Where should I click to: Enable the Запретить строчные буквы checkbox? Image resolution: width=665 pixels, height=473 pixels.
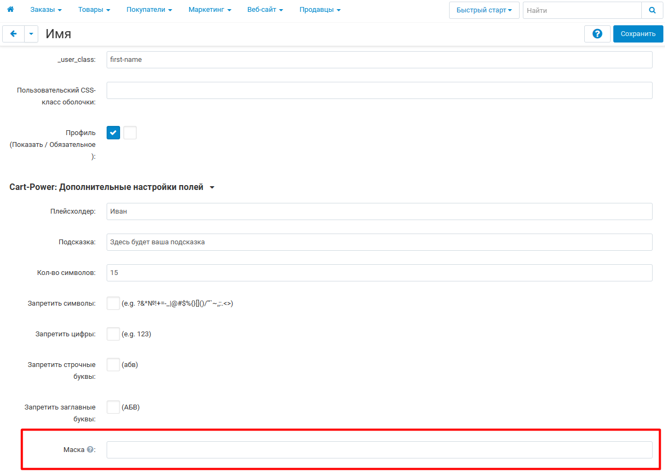(113, 365)
